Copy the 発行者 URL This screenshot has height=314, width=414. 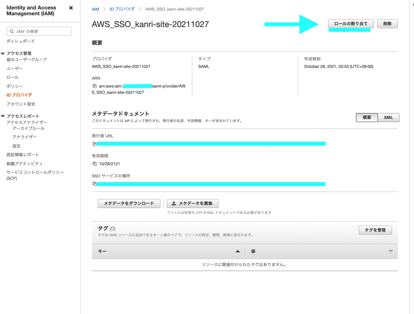[95, 144]
